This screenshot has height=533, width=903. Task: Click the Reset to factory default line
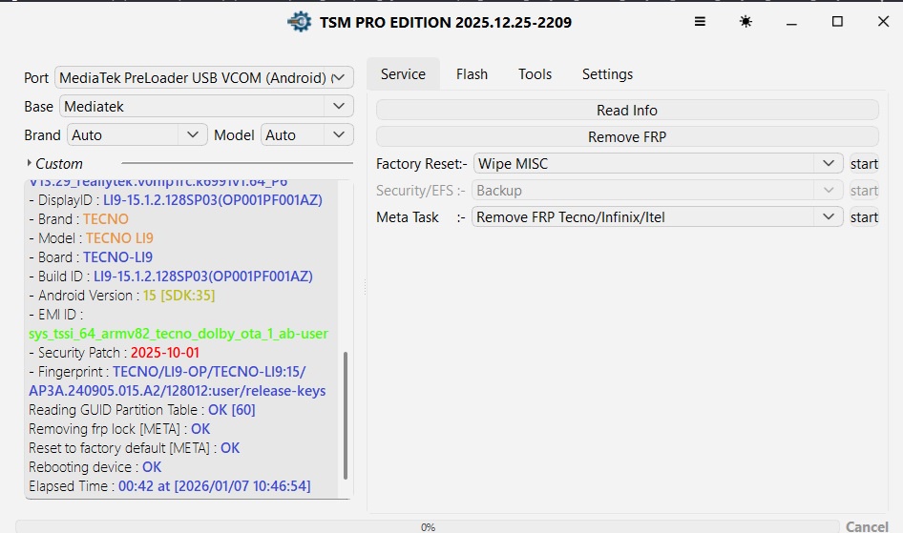[x=135, y=447]
